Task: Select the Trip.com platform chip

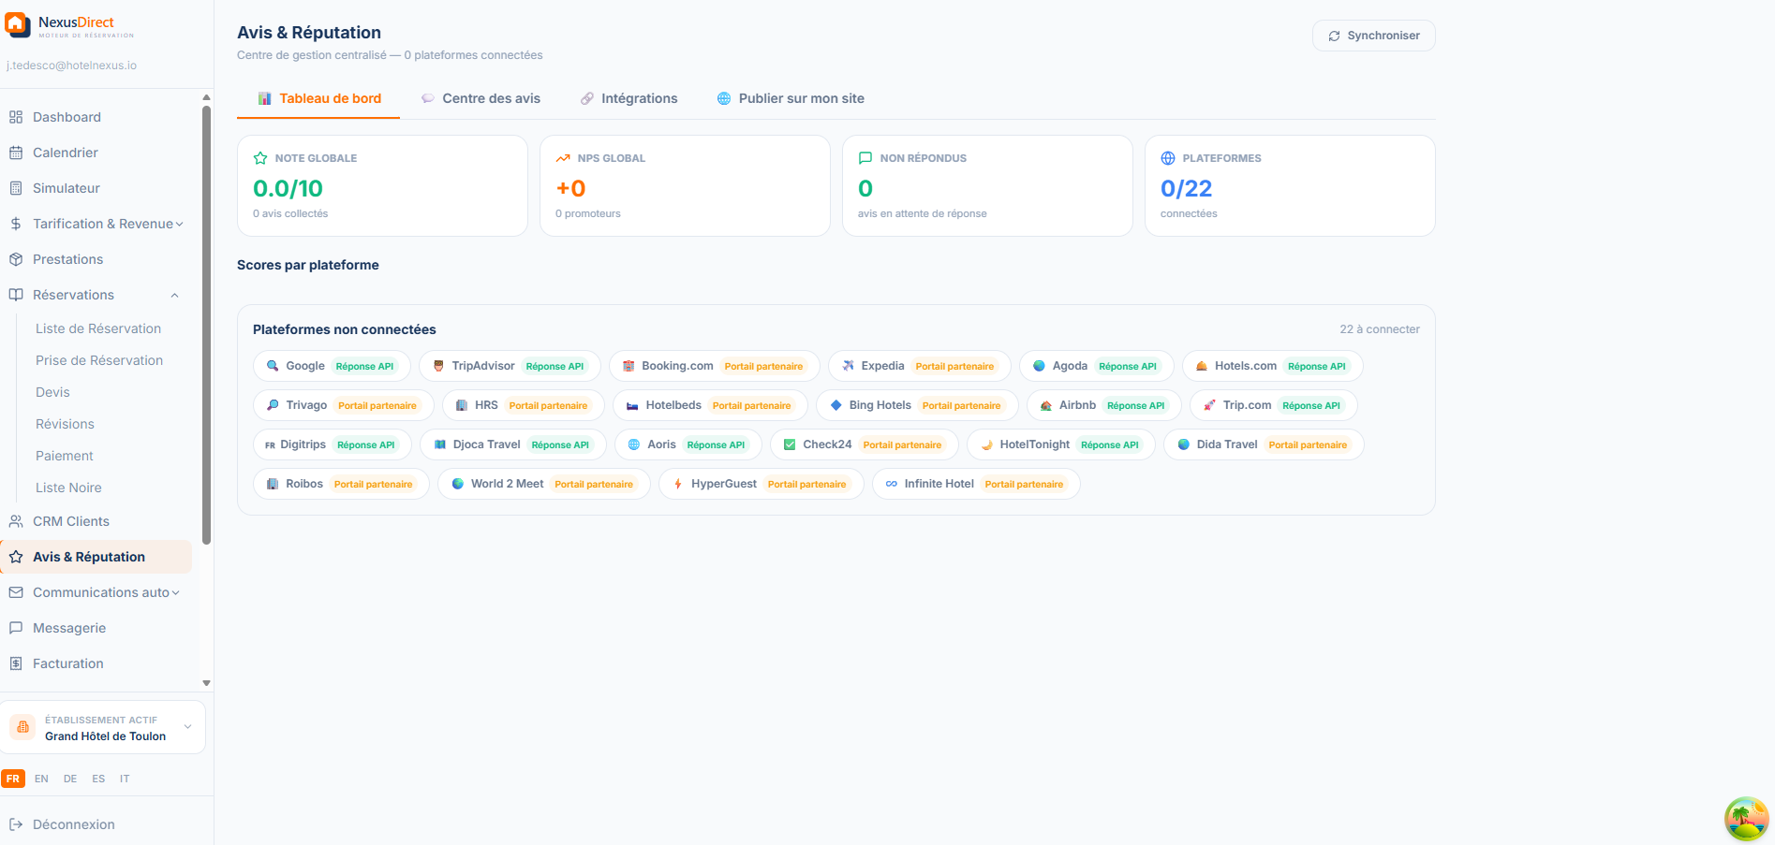Action: [1273, 405]
